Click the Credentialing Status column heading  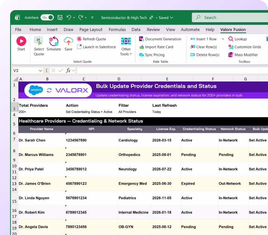point(199,129)
